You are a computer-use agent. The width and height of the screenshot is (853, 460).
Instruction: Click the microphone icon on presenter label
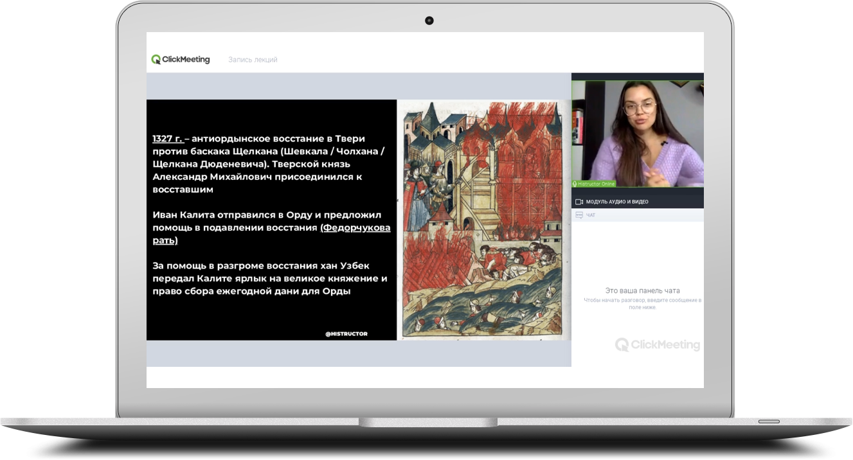pyautogui.click(x=575, y=184)
